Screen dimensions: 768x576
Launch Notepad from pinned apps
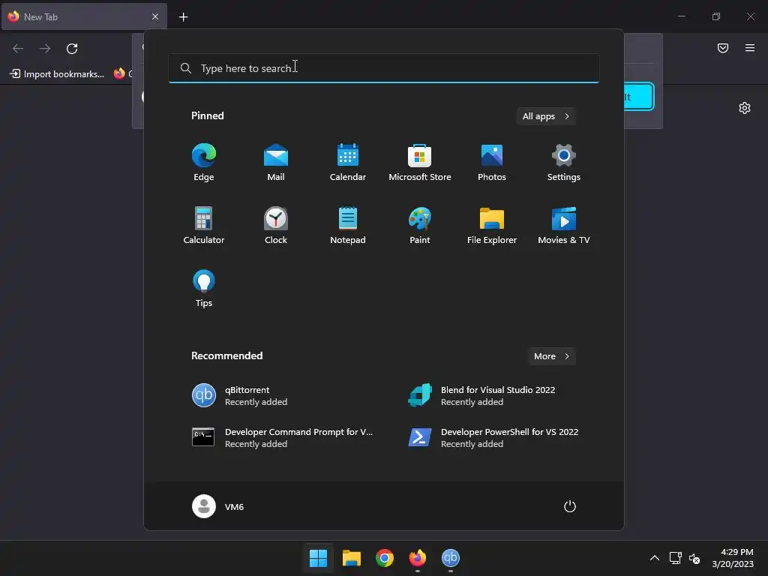[x=348, y=225]
